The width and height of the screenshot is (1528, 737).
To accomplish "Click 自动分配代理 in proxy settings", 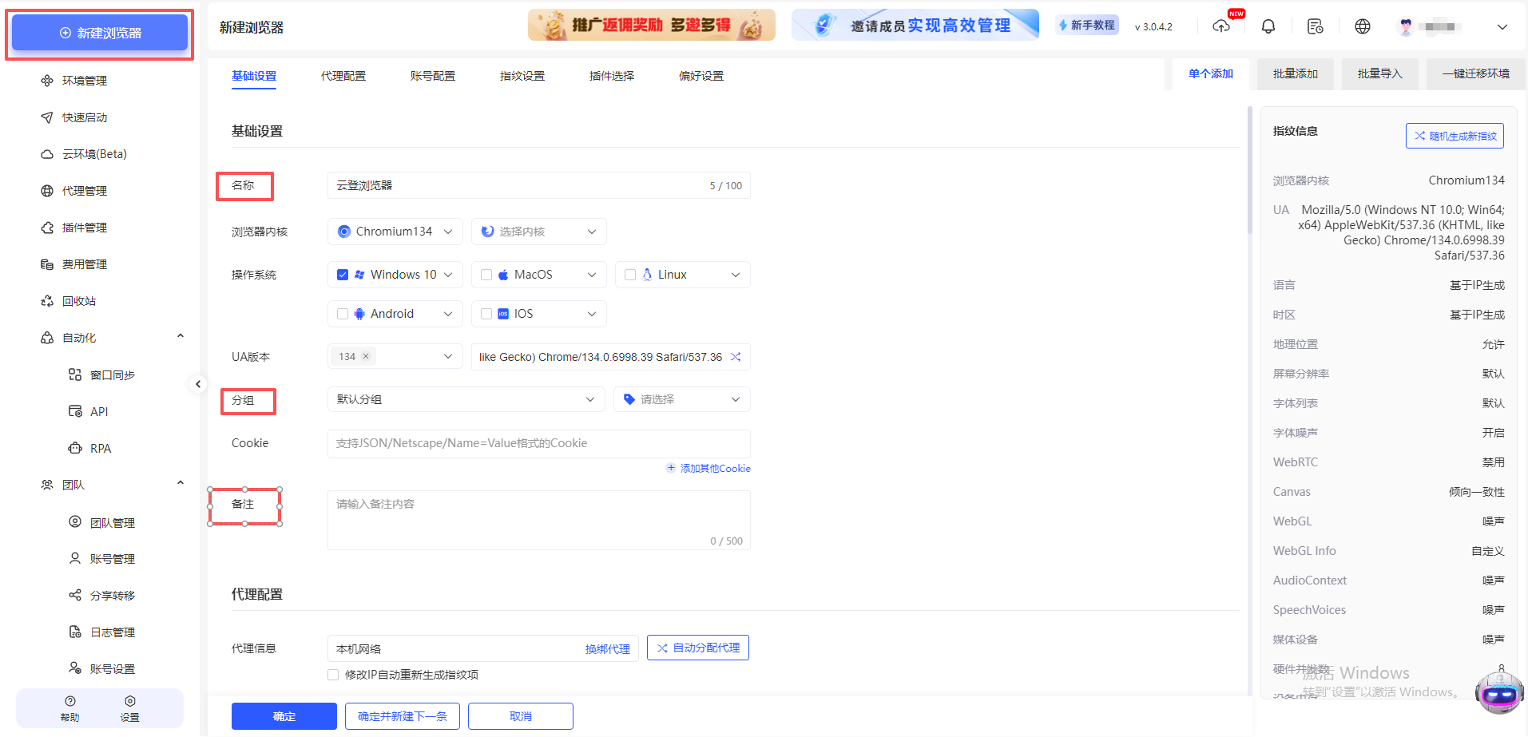I will pyautogui.click(x=697, y=648).
